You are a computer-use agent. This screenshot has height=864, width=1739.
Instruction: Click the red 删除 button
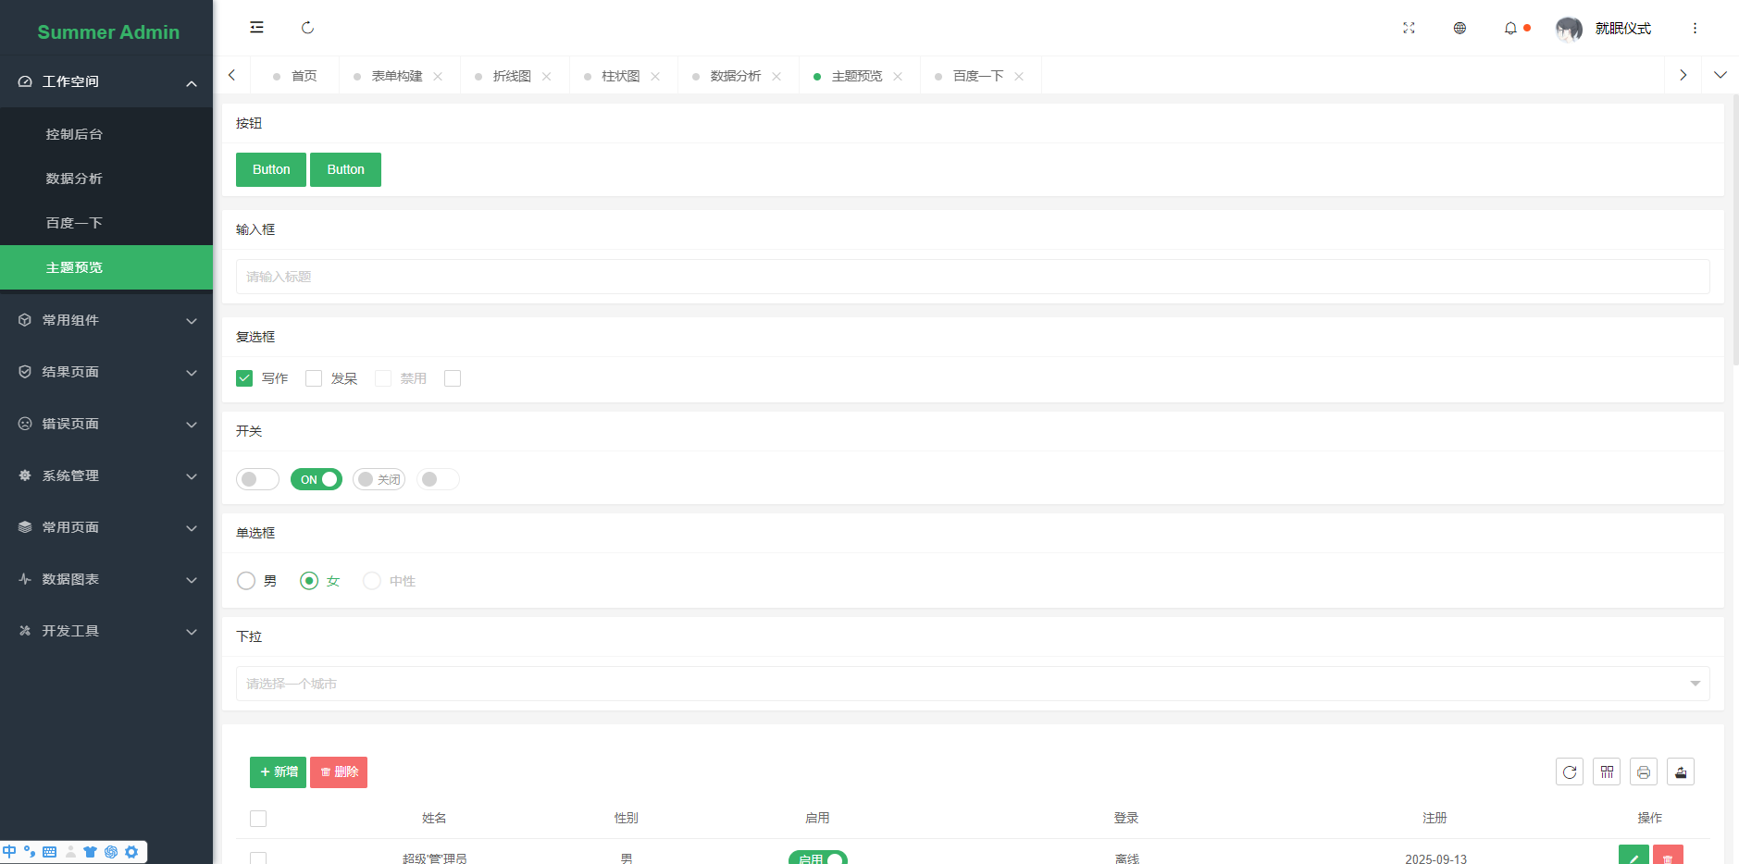pyautogui.click(x=338, y=771)
